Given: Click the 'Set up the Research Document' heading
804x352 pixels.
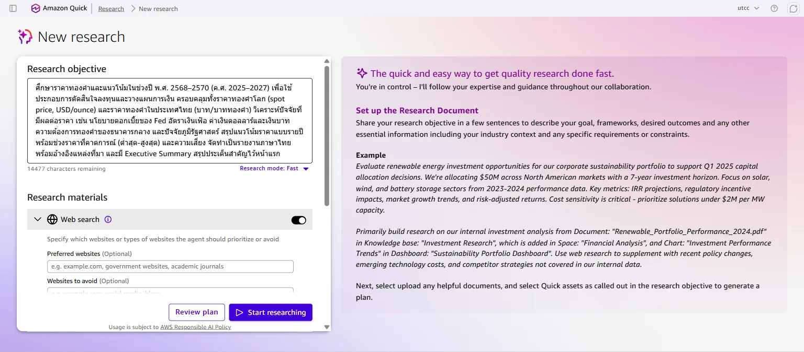Looking at the screenshot, I should pyautogui.click(x=417, y=111).
